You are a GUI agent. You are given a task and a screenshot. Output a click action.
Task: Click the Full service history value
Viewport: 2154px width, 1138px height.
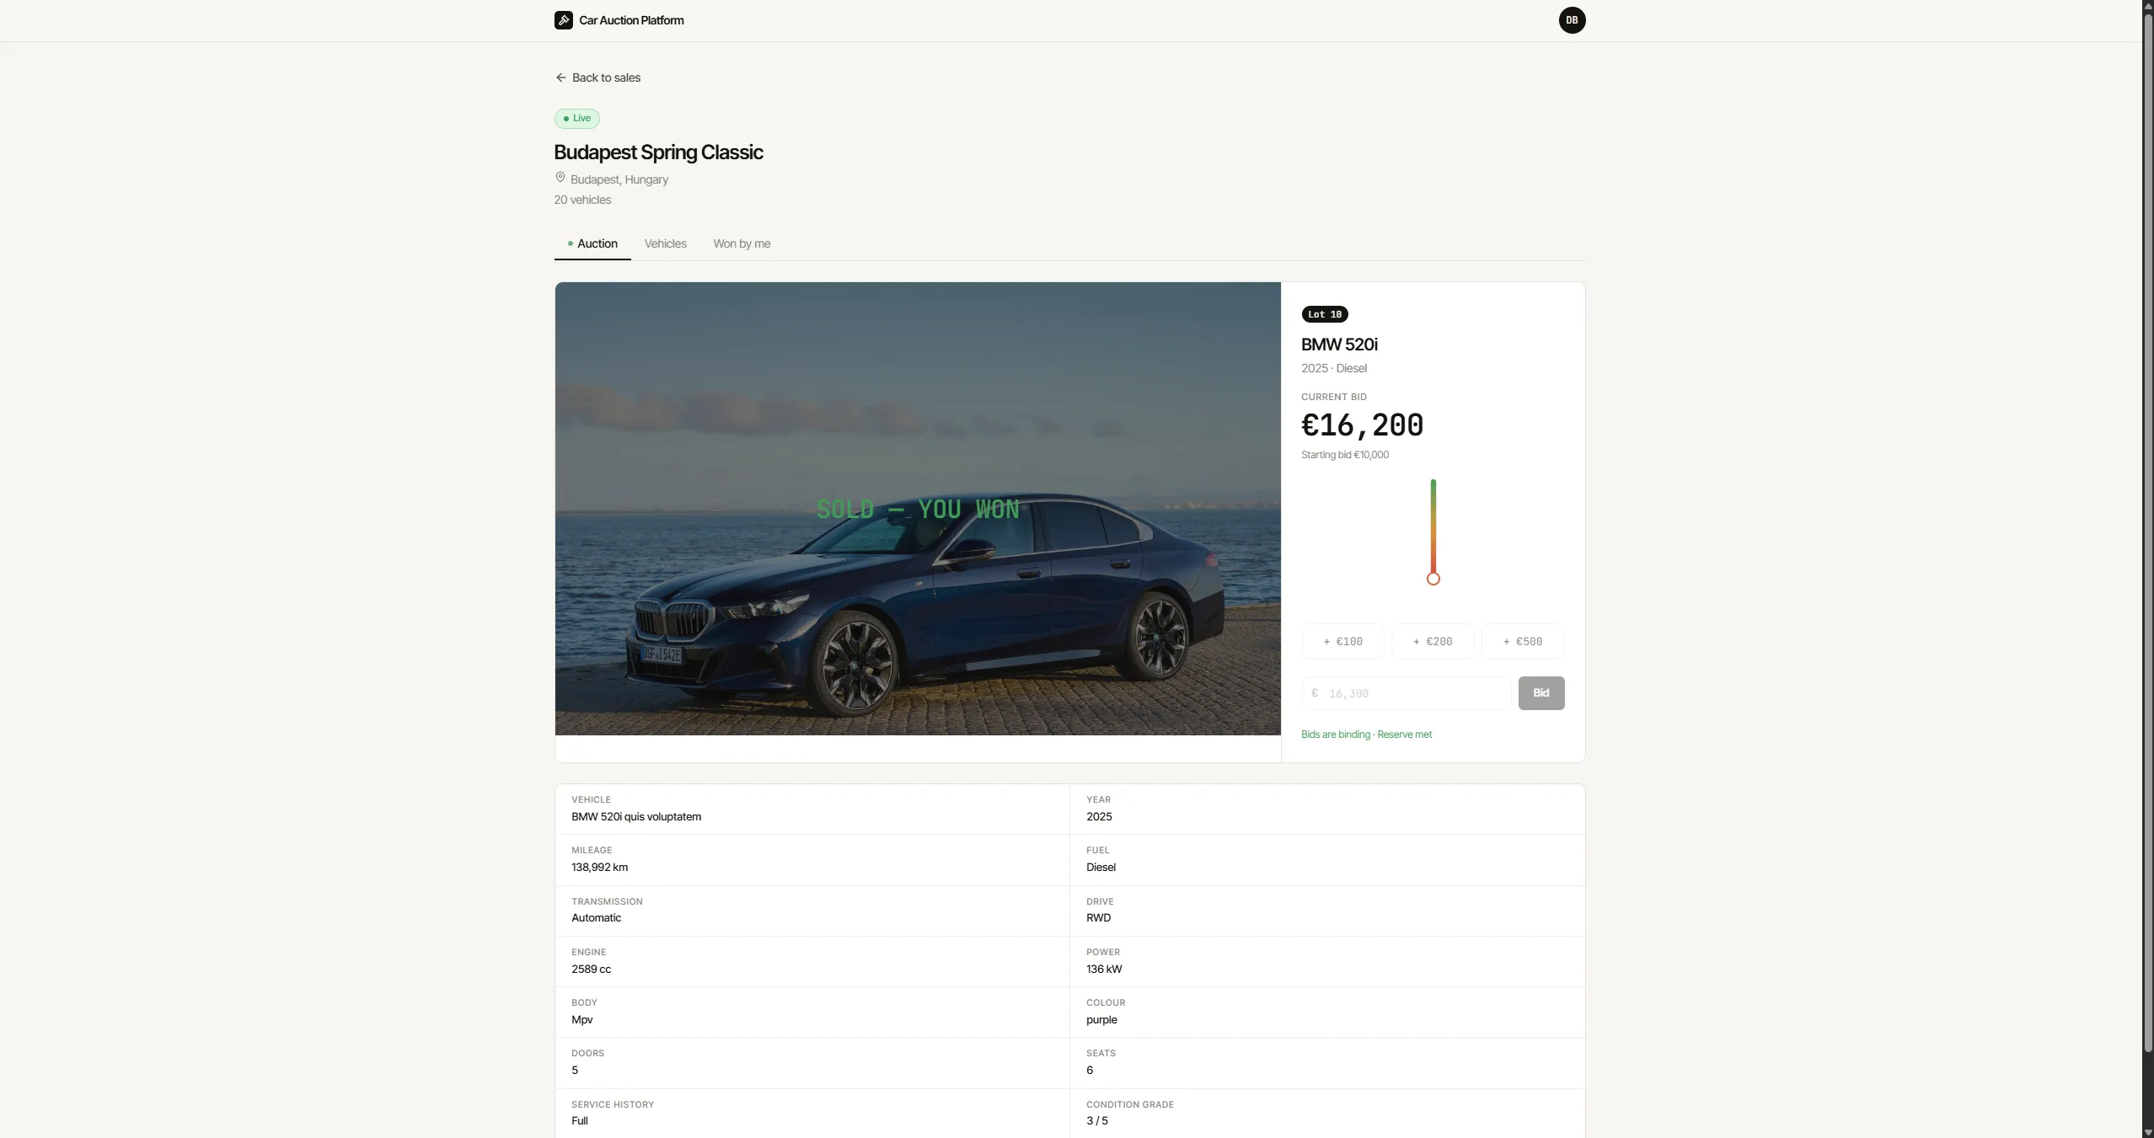coord(580,1121)
